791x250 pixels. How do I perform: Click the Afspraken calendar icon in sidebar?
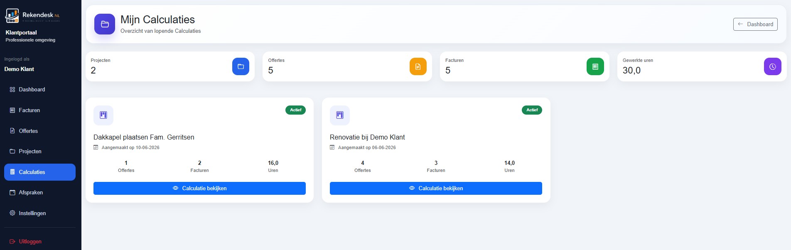pyautogui.click(x=12, y=193)
